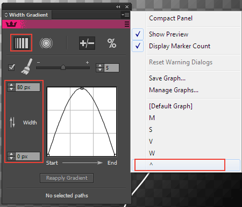The image size is (242, 207).
Task: Click the graph start control point
Action: pos(48,155)
